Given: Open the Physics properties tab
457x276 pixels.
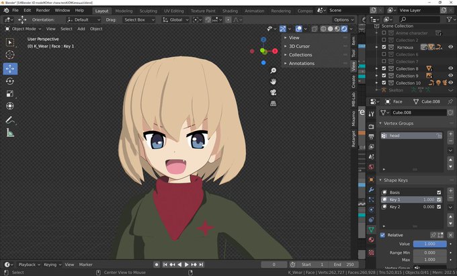Looking at the screenshot, I should click(x=371, y=210).
